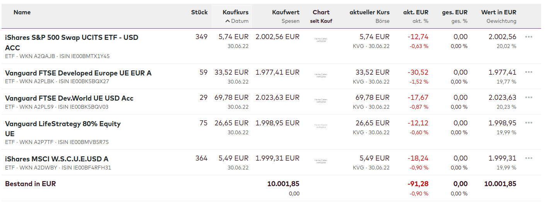Open Vanguard FTSE Developed Europe UE EUR A

coord(78,73)
